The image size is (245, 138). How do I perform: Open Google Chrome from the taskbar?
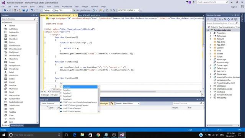point(98,135)
